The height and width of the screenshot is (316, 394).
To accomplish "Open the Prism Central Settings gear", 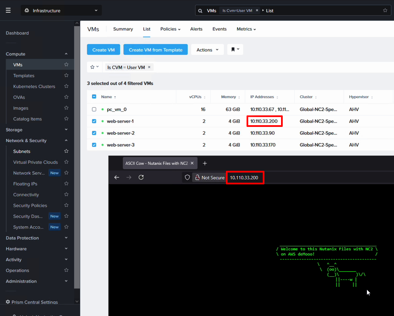I will point(8,302).
